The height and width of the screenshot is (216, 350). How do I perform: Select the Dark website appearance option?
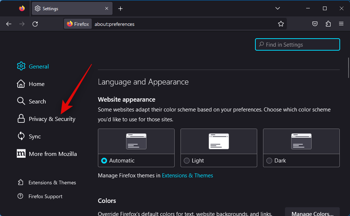[270, 161]
